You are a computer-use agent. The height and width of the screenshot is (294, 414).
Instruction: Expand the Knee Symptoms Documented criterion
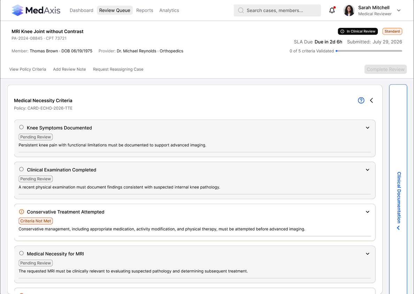pyautogui.click(x=368, y=128)
